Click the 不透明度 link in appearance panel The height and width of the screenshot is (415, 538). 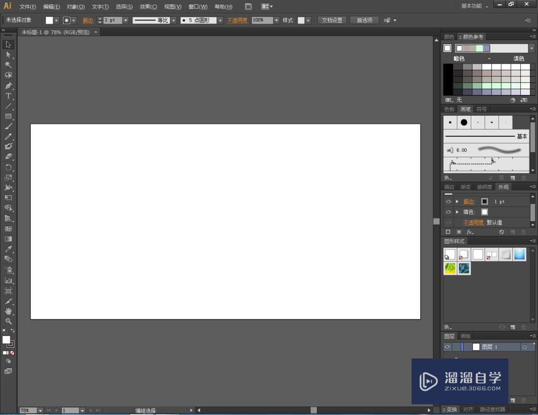[x=473, y=222]
